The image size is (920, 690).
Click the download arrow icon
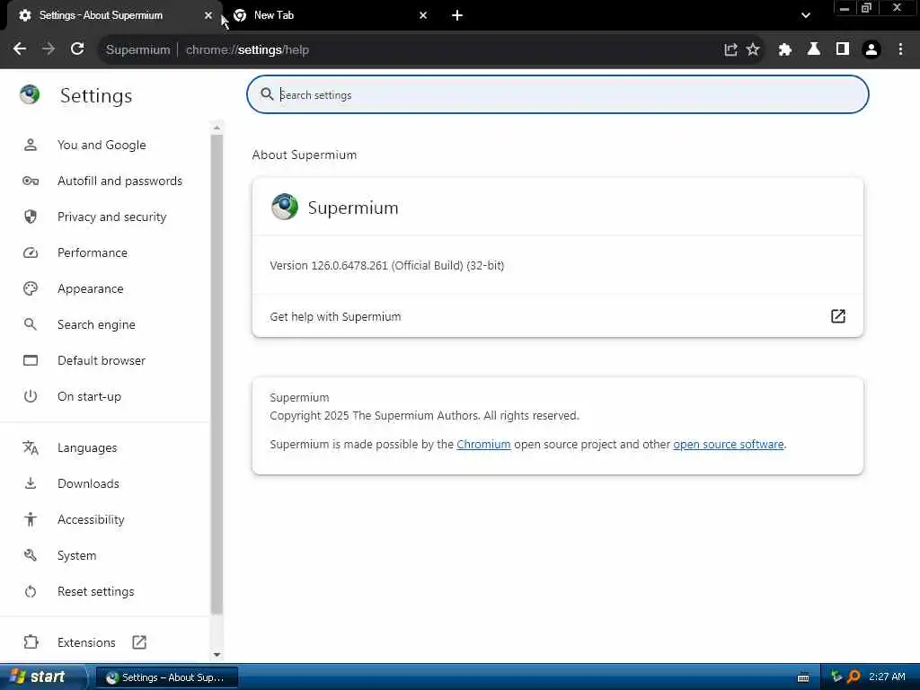(x=31, y=483)
